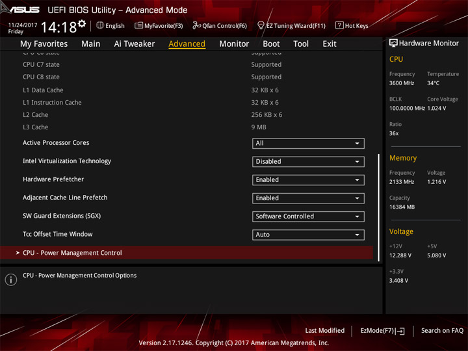Viewport: 468px width, 351px height.
Task: Click memory capacity value 16384 MB
Action: coord(402,207)
